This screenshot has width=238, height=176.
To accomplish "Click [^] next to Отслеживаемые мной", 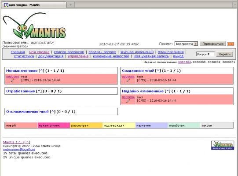I will point(52,112).
